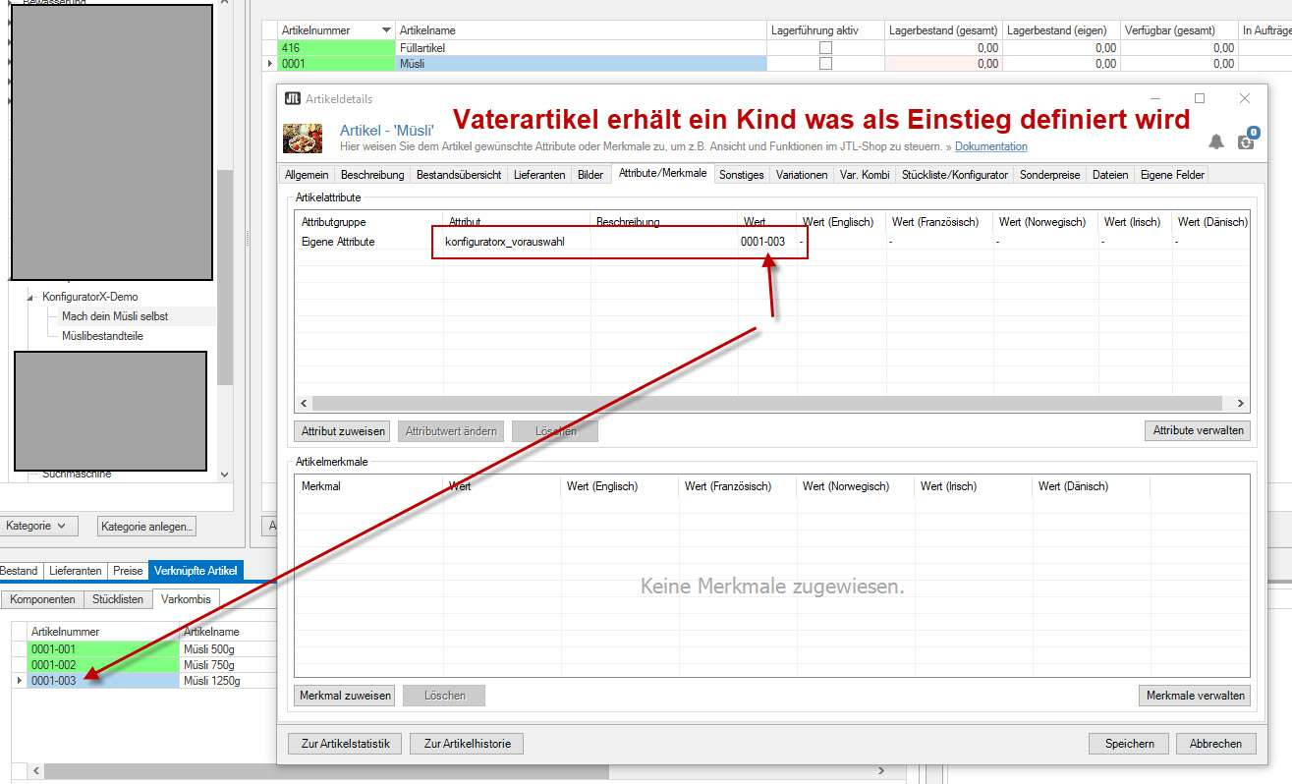Viewport: 1292px width, 784px height.
Task: Click Löschen button under Artikelattribute
Action: (x=555, y=430)
